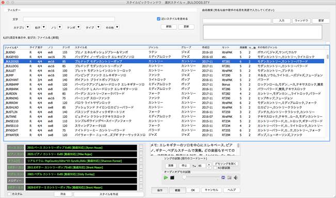Select the _BULLET style row
Screen dimensions: 336x198
tap(164, 70)
